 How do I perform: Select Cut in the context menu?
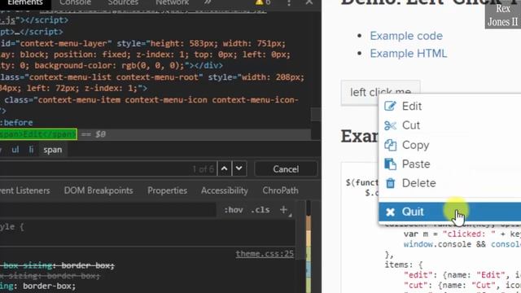tap(450, 125)
